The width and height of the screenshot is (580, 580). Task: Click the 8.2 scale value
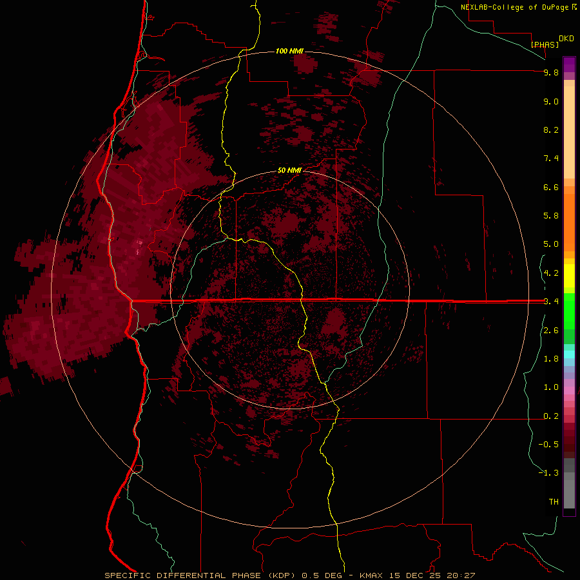(551, 130)
